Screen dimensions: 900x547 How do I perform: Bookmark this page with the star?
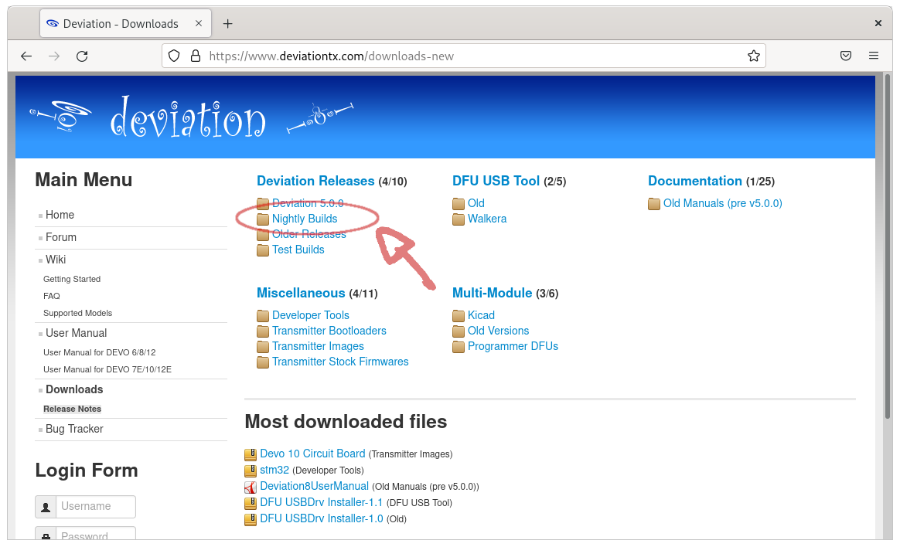754,56
